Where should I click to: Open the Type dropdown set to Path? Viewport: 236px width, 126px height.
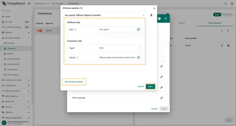pos(119,48)
